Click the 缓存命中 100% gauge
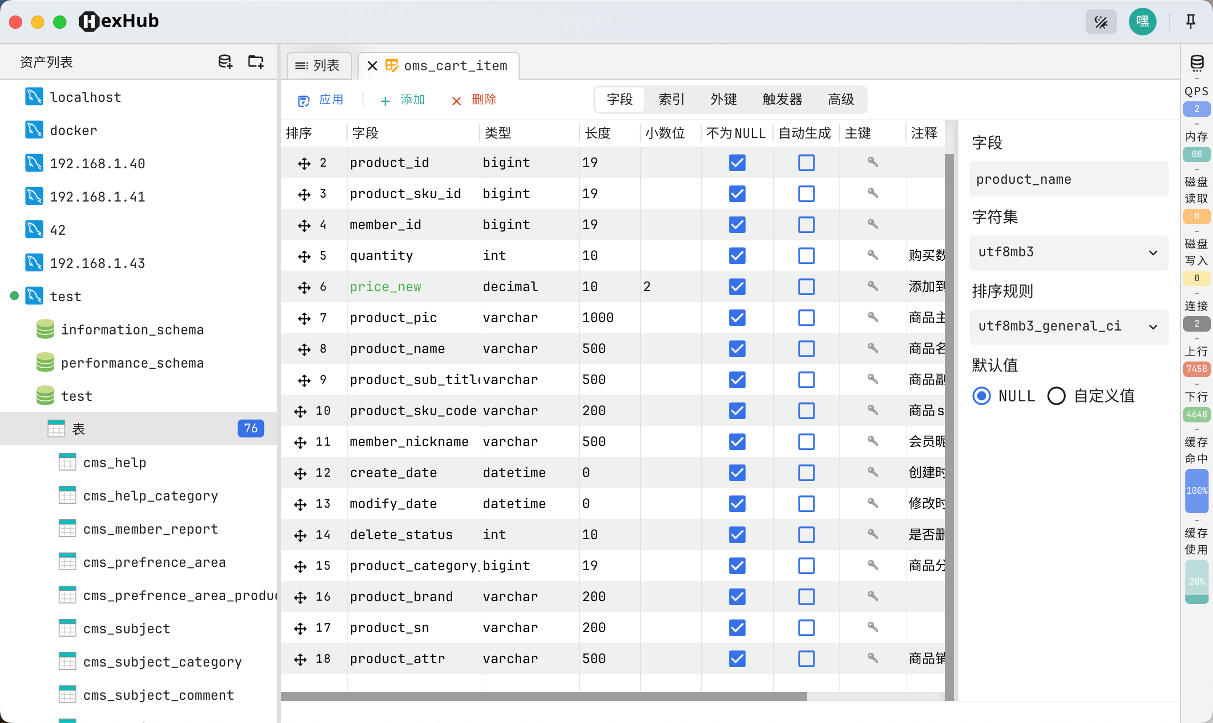The width and height of the screenshot is (1213, 723). (x=1196, y=491)
